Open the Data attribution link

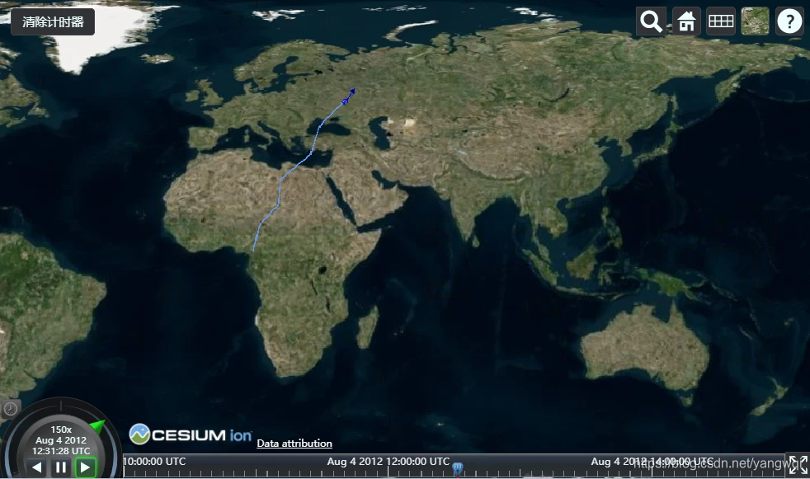294,443
